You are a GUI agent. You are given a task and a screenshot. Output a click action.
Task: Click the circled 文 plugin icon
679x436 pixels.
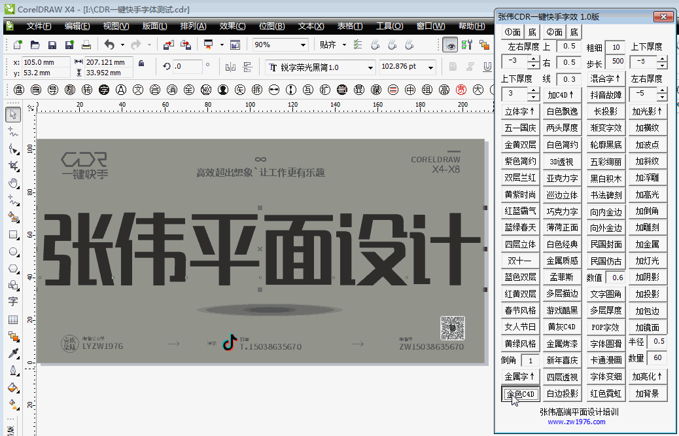(138, 90)
